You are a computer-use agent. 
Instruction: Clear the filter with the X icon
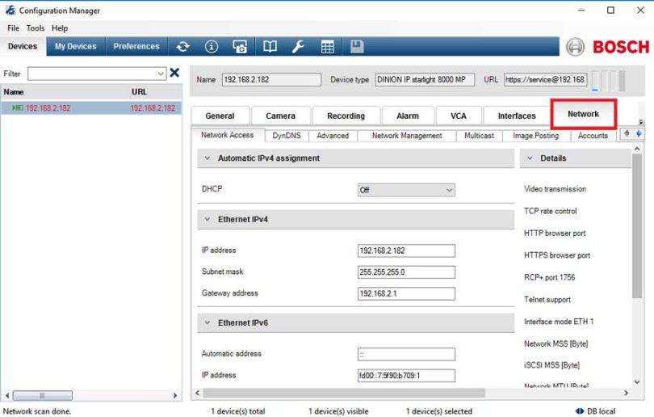(x=174, y=74)
